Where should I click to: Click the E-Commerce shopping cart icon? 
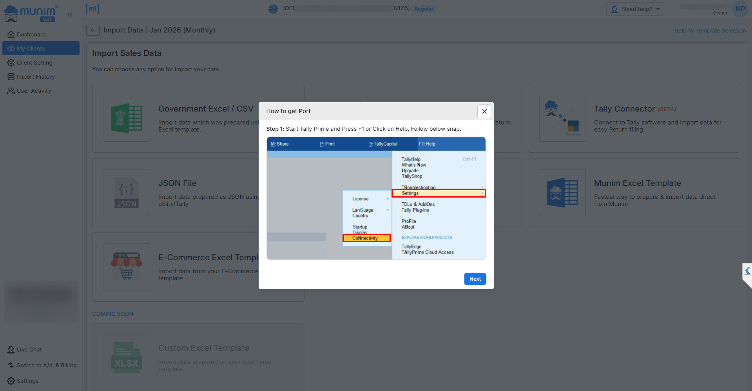(127, 267)
